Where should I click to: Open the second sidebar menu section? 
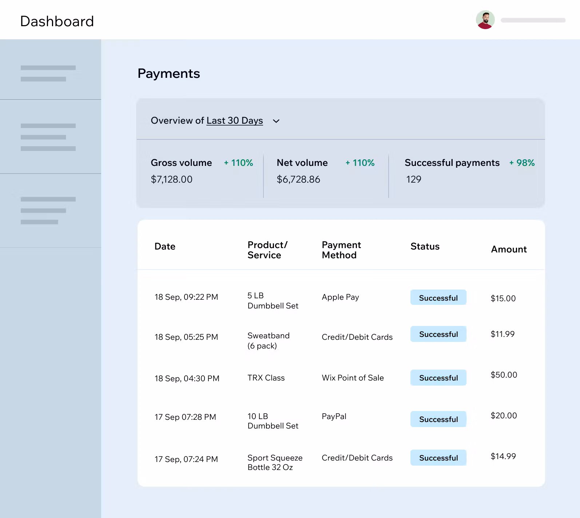coord(48,137)
